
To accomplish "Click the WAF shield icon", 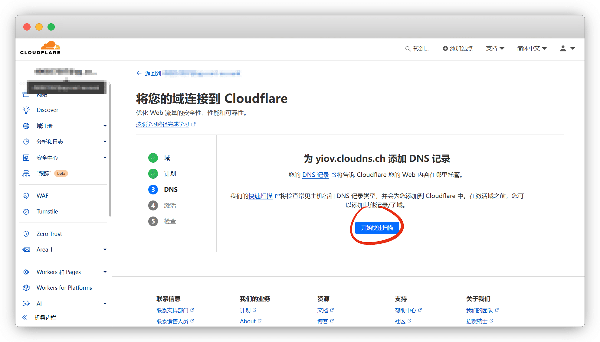I will coord(26,196).
